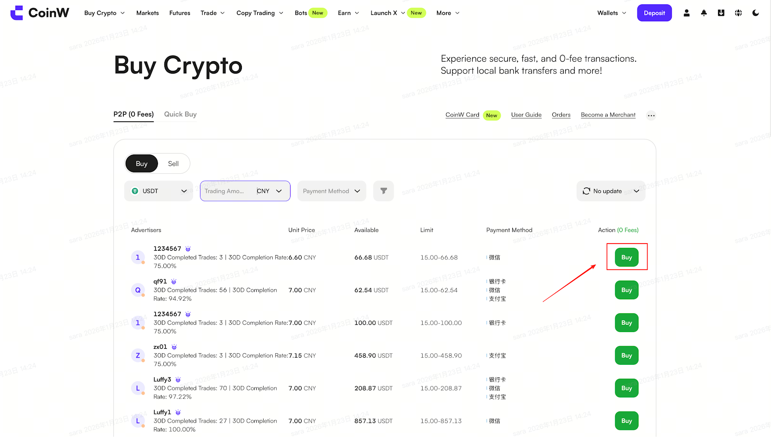Click Buy for advertiser zx01
Image resolution: width=771 pixels, height=437 pixels.
pos(626,356)
